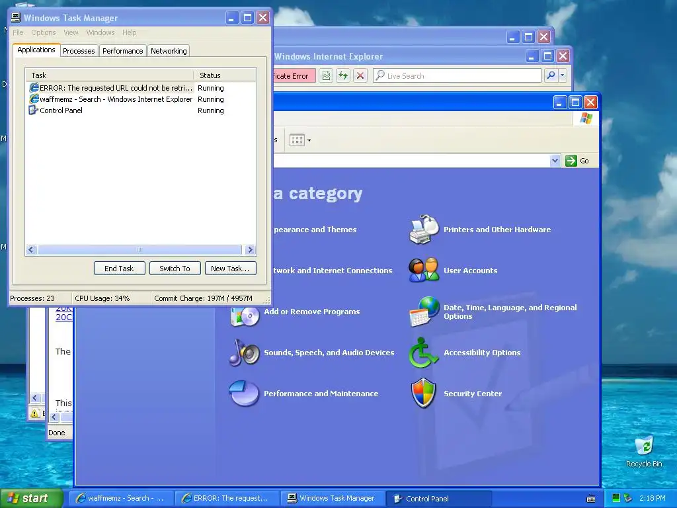Switch to ERROR: The request taskbar button

coord(227,499)
